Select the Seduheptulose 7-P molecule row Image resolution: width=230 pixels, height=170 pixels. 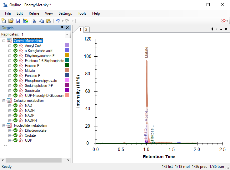(39, 86)
